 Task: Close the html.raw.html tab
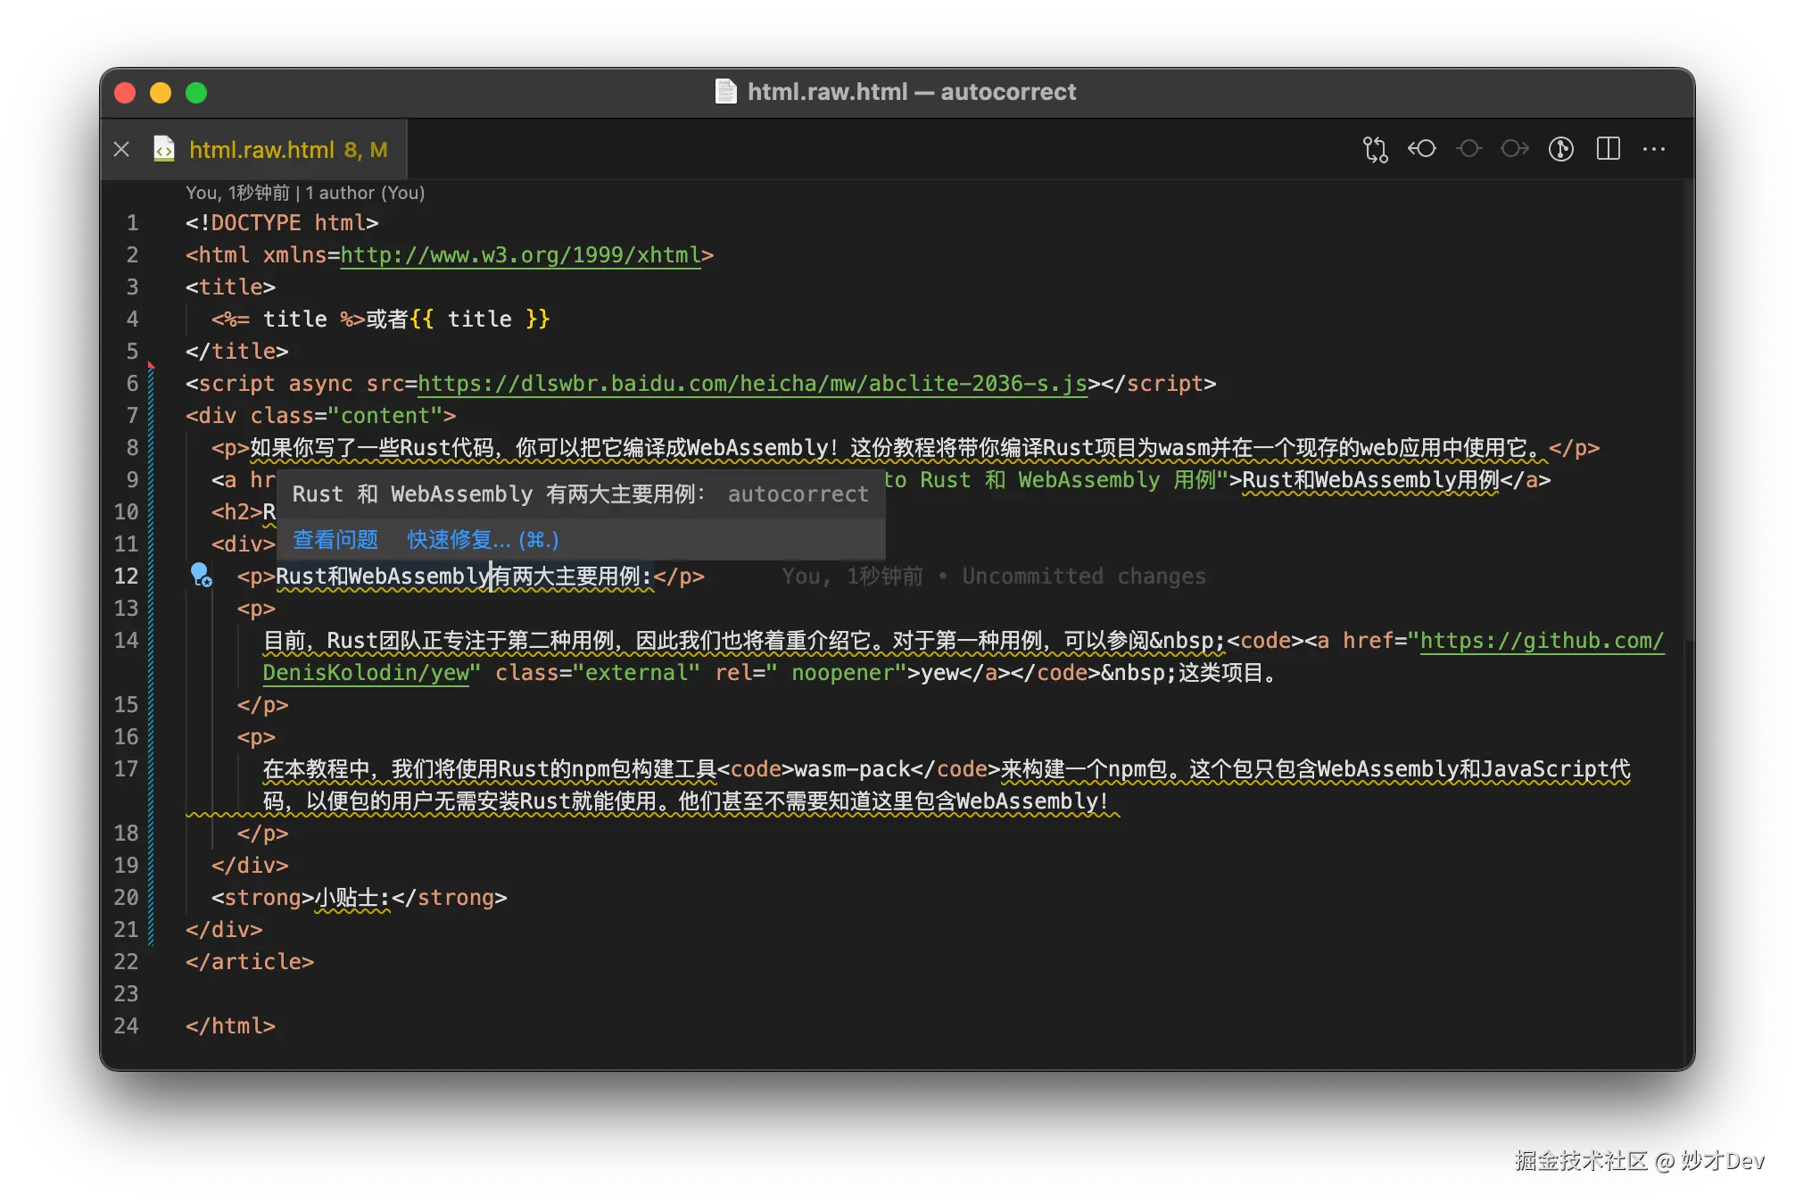pyautogui.click(x=122, y=149)
